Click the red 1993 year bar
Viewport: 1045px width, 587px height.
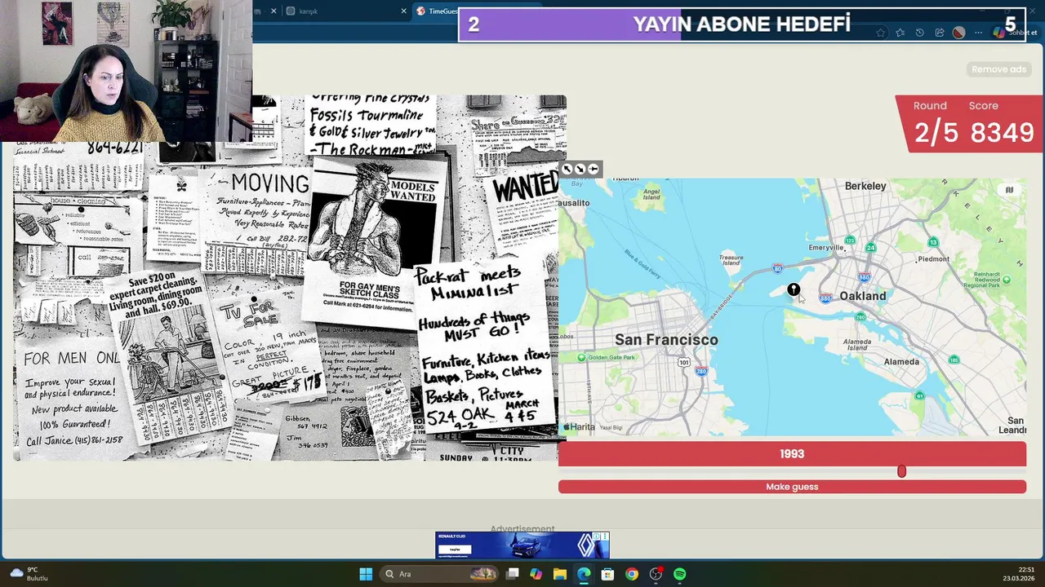pyautogui.click(x=792, y=454)
